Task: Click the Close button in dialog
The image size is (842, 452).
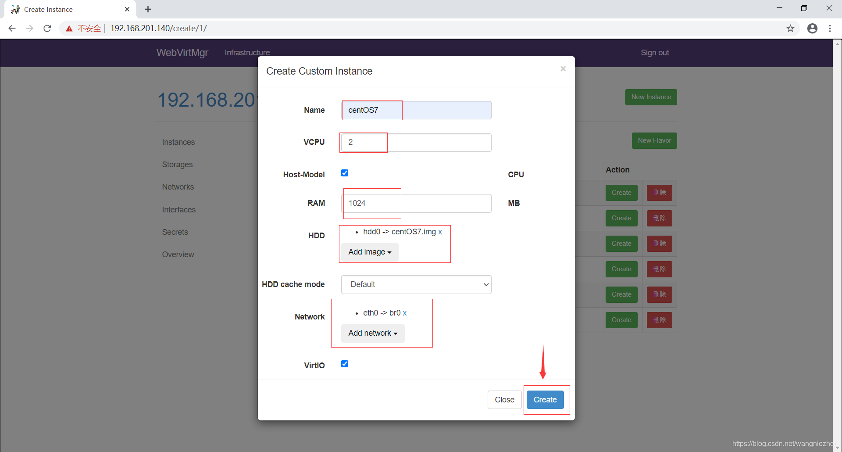Action: (504, 400)
